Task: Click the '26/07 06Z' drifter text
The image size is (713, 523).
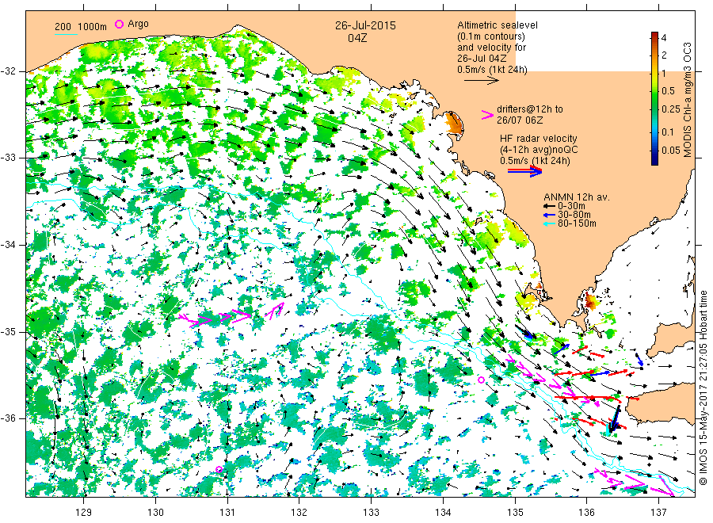Action: tap(520, 120)
